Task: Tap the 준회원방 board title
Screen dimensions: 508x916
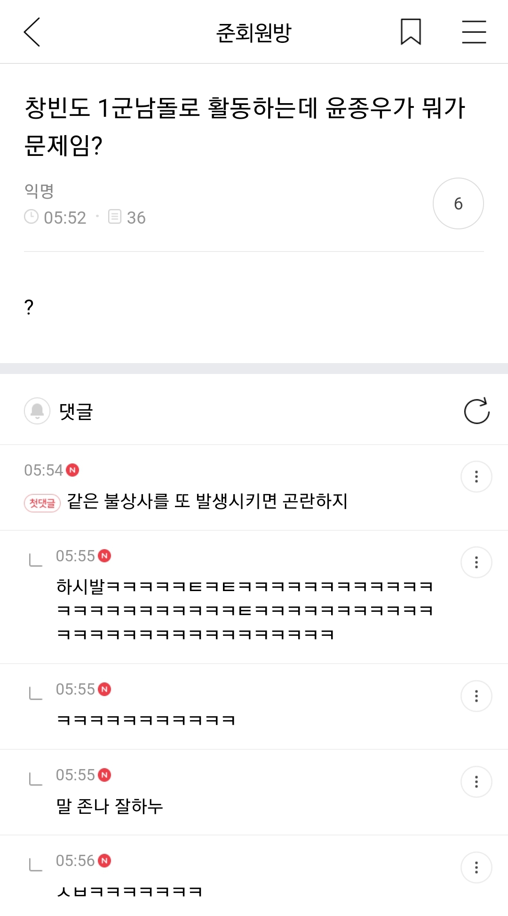Action: tap(254, 33)
